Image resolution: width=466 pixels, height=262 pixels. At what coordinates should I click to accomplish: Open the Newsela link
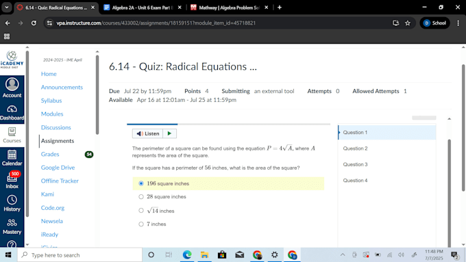51,221
